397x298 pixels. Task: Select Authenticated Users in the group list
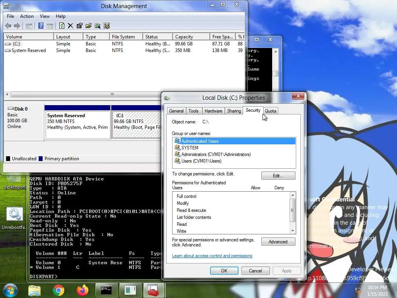coord(234,141)
